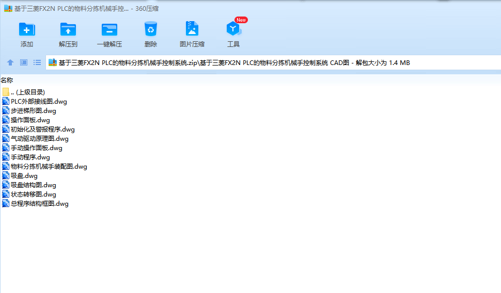Click the dwg icon beside 状态转移图.dwg
This screenshot has height=293, width=501.
click(6, 194)
